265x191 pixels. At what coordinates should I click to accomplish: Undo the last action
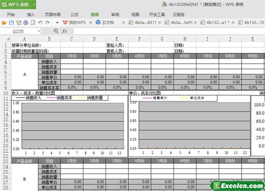coord(39,22)
